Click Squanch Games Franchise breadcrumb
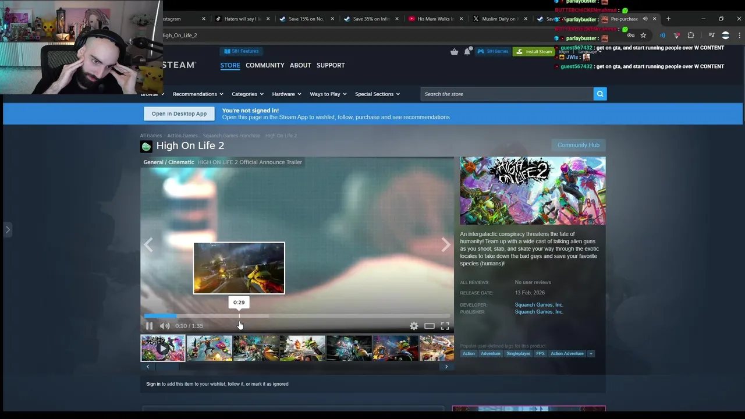The width and height of the screenshot is (745, 419). (x=231, y=136)
